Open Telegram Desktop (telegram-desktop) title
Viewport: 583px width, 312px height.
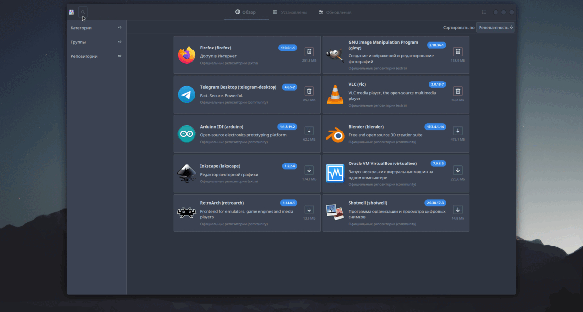pos(238,87)
